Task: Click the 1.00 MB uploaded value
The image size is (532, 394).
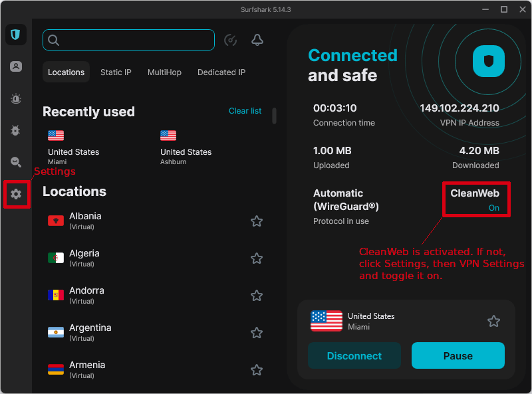Action: point(332,151)
